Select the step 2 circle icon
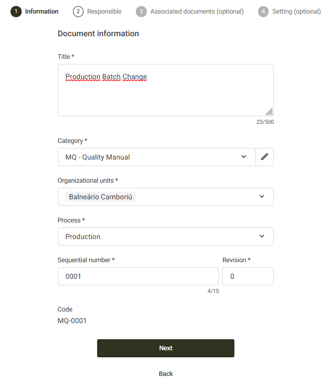 (x=78, y=12)
